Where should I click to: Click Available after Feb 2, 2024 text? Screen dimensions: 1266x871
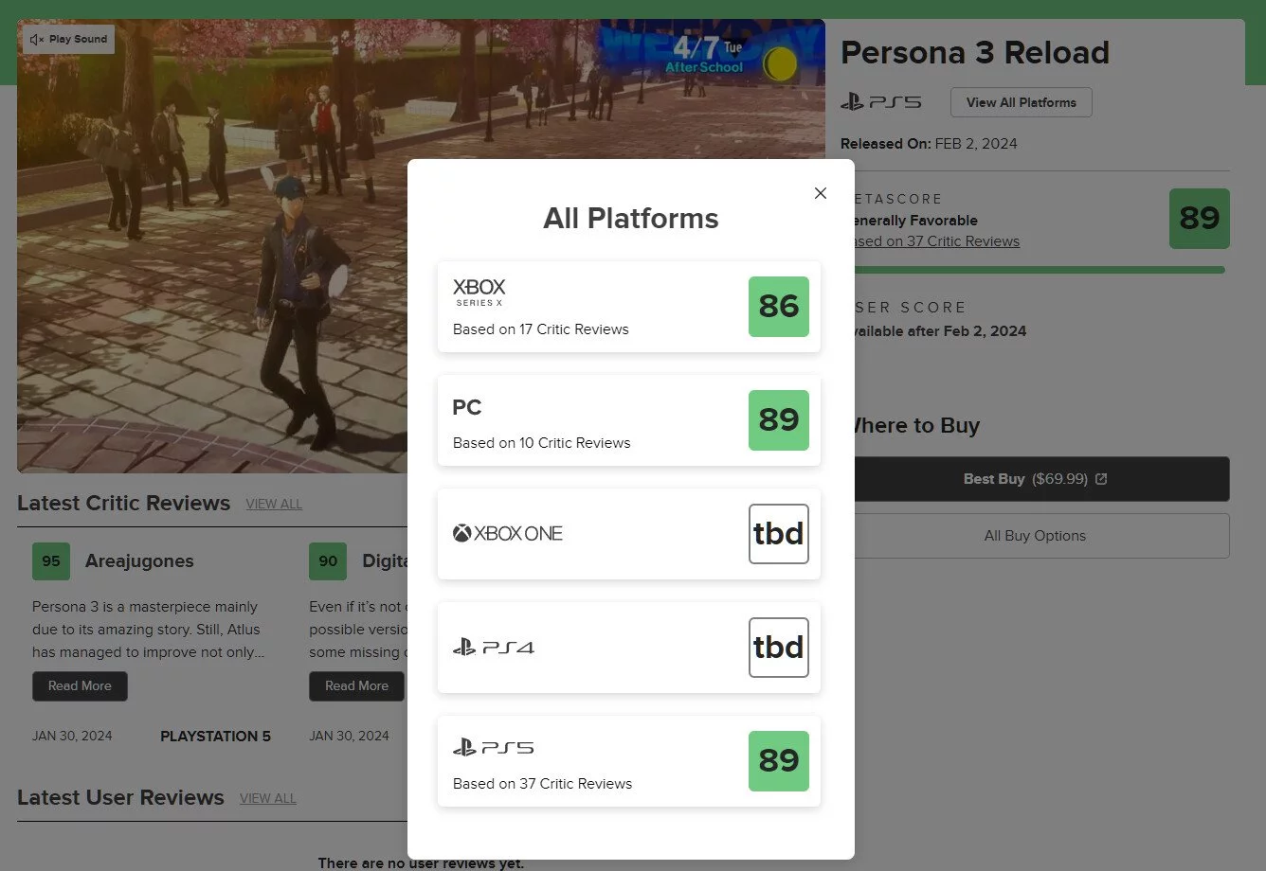coord(941,331)
